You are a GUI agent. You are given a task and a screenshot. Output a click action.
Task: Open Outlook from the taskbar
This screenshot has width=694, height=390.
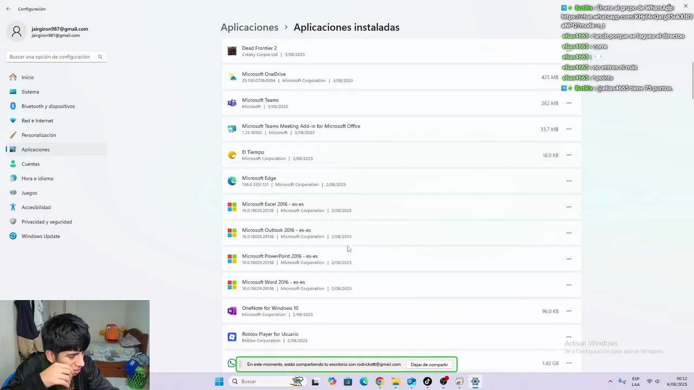point(412,382)
